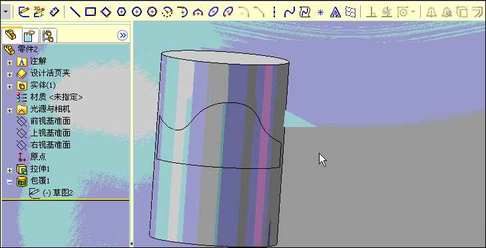
Task: Select the Polygon sketch tool
Action: (121, 12)
